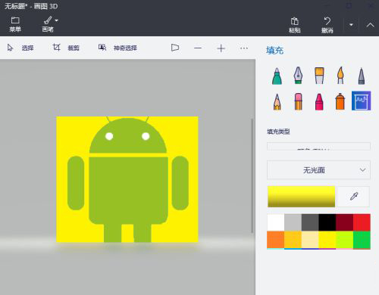Activate the eyedropper color picker

tap(354, 197)
